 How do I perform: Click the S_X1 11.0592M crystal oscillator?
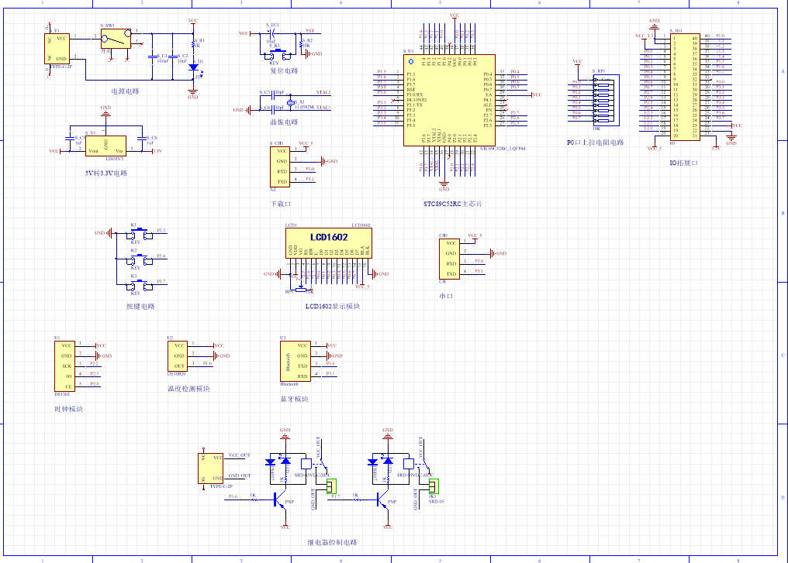click(x=291, y=101)
